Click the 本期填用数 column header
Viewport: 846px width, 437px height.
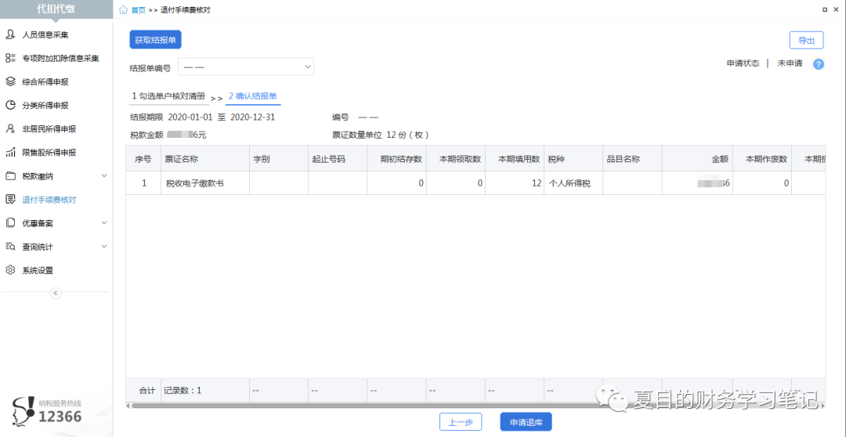click(515, 159)
